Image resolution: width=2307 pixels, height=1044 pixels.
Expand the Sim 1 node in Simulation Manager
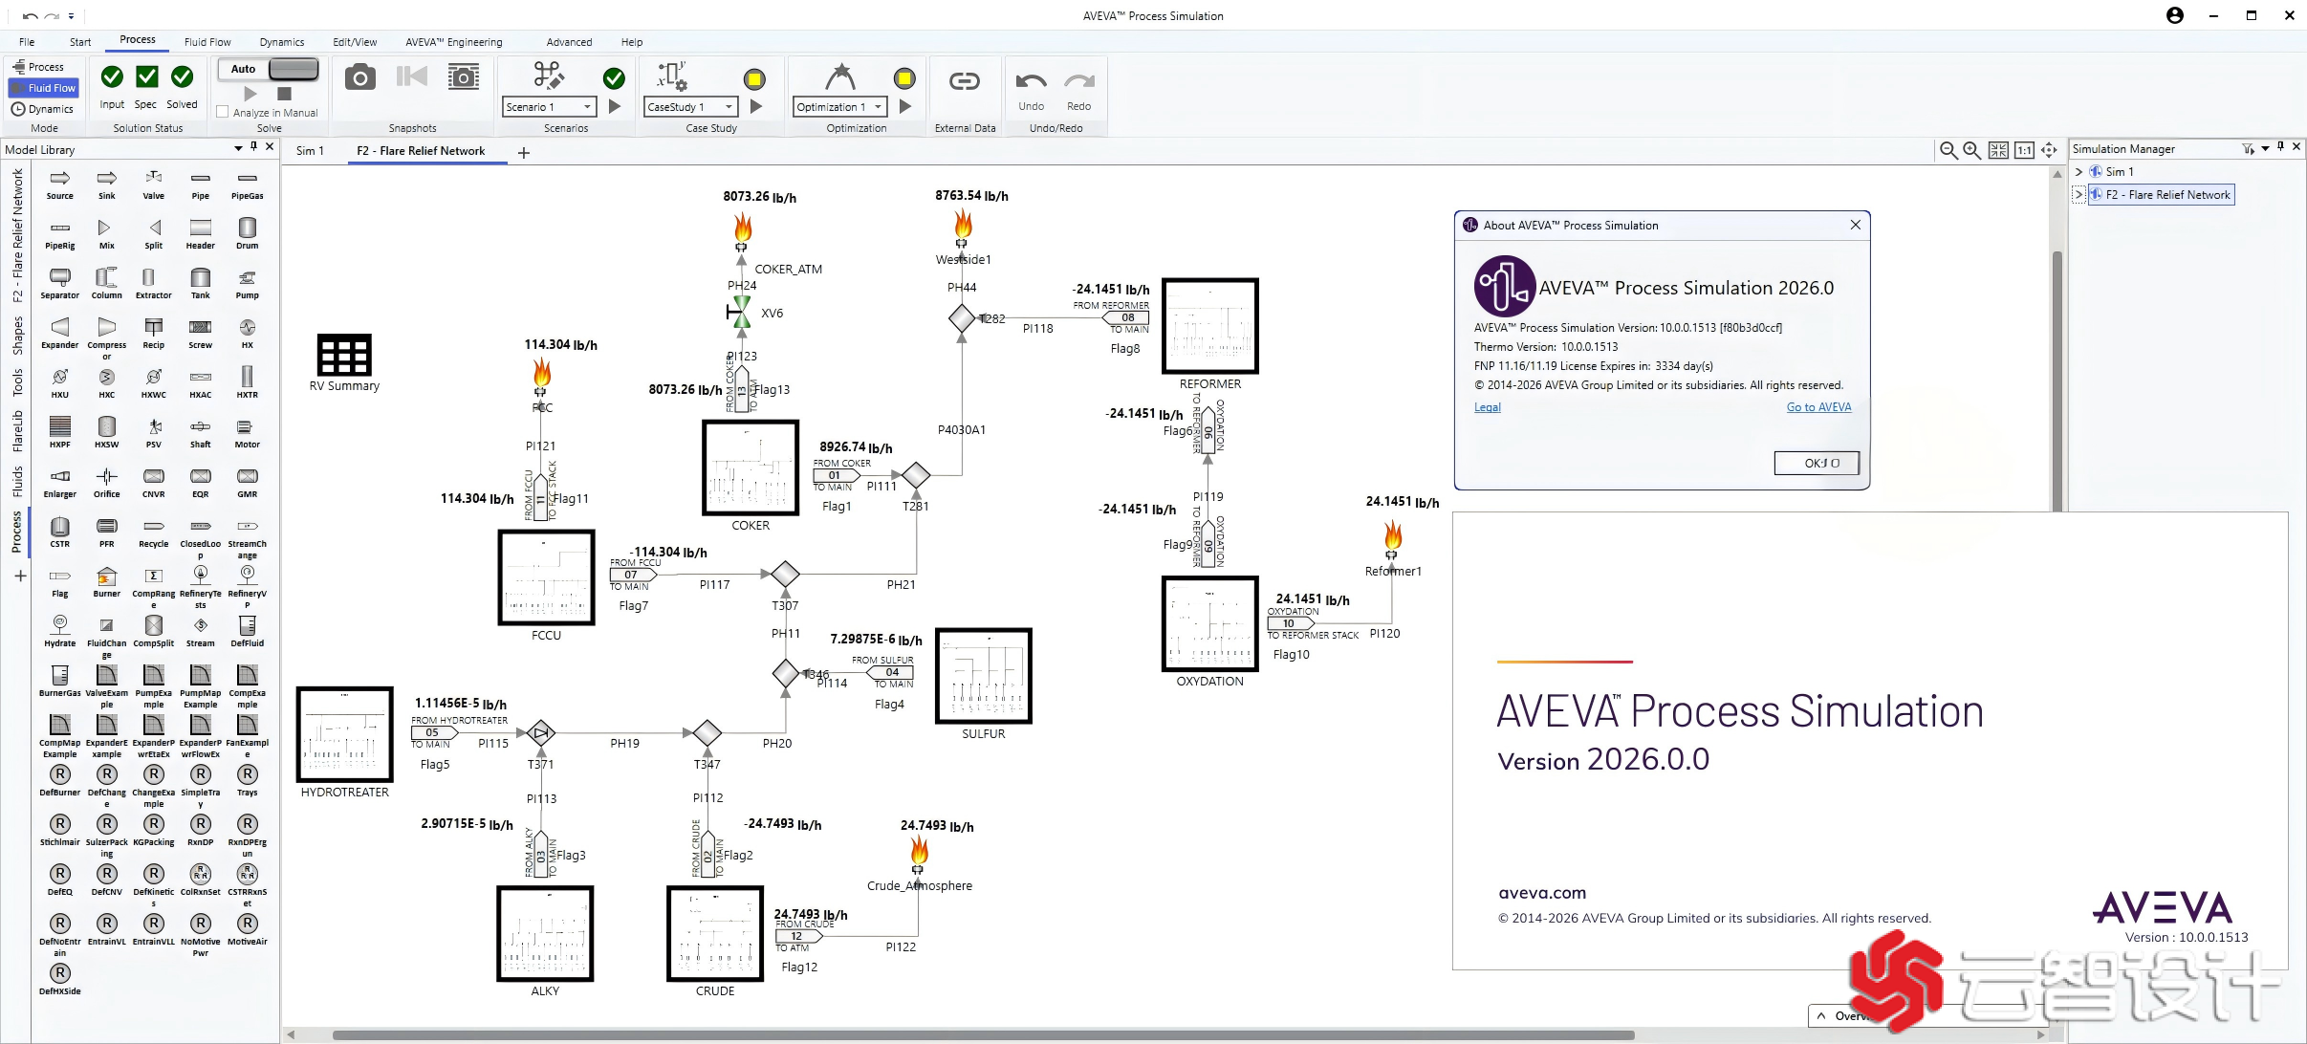[2081, 171]
